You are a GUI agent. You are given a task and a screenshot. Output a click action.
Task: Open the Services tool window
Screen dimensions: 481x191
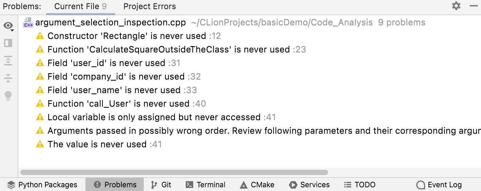pyautogui.click(x=309, y=185)
